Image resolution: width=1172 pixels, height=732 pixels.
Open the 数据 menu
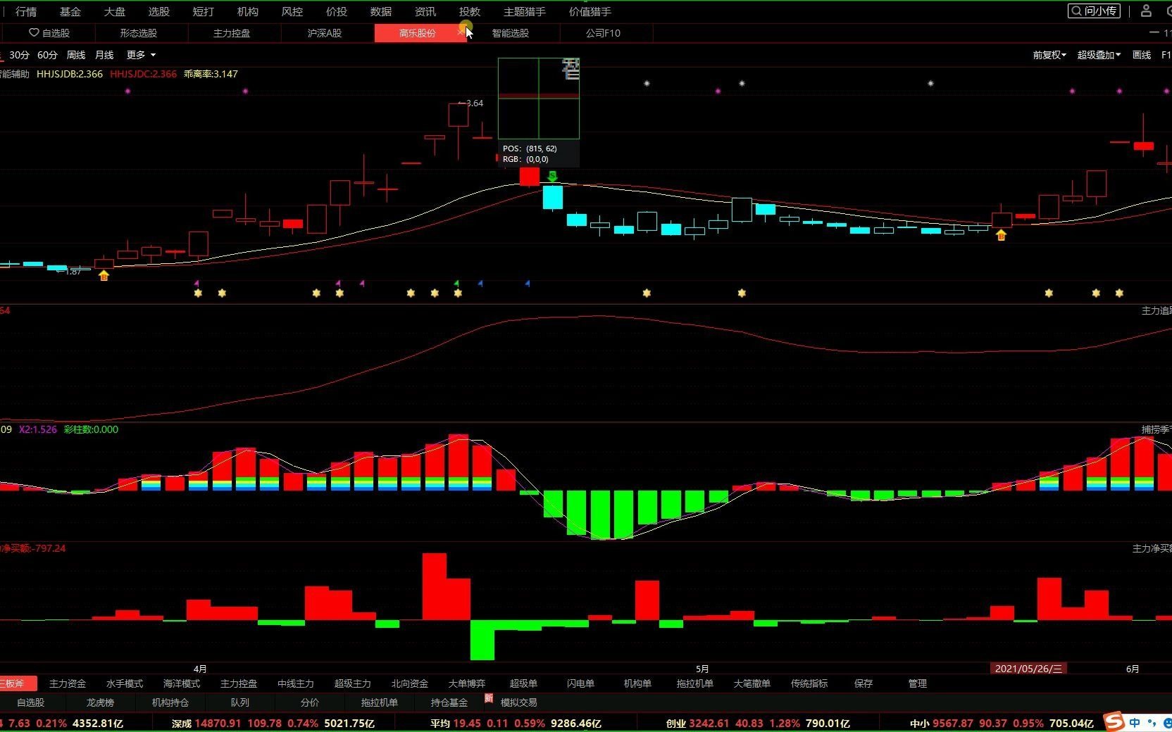381,11
